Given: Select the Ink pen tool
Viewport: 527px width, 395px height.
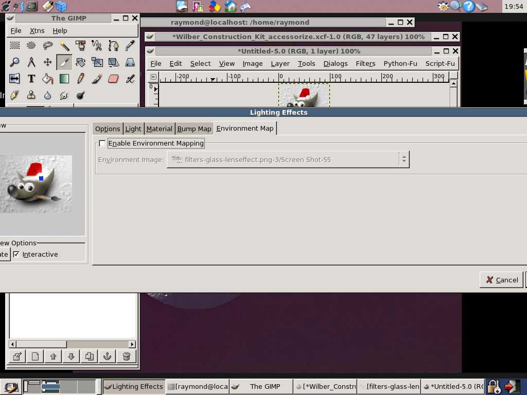Looking at the screenshot, I should tap(14, 95).
